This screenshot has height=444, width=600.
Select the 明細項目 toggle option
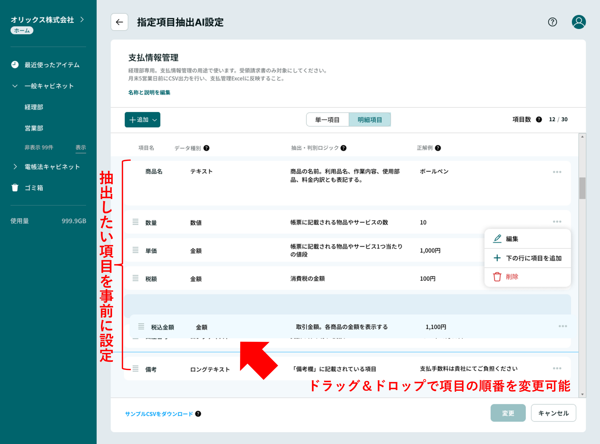tap(369, 119)
